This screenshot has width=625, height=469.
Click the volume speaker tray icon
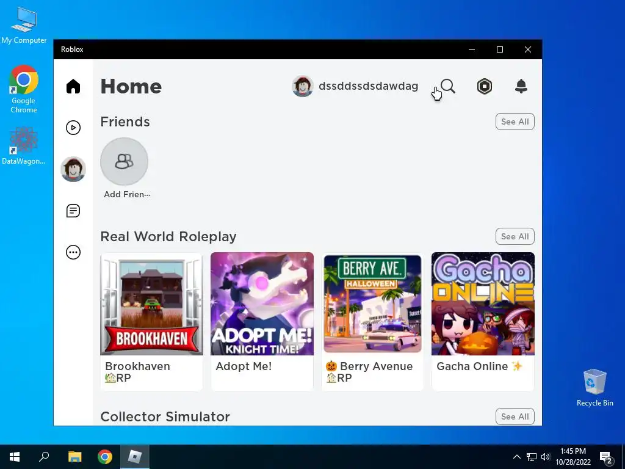pyautogui.click(x=546, y=457)
